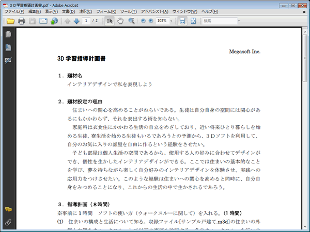The height and width of the screenshot is (232, 310).
Task: Open the search box options dropdown arrow
Action: point(239,21)
